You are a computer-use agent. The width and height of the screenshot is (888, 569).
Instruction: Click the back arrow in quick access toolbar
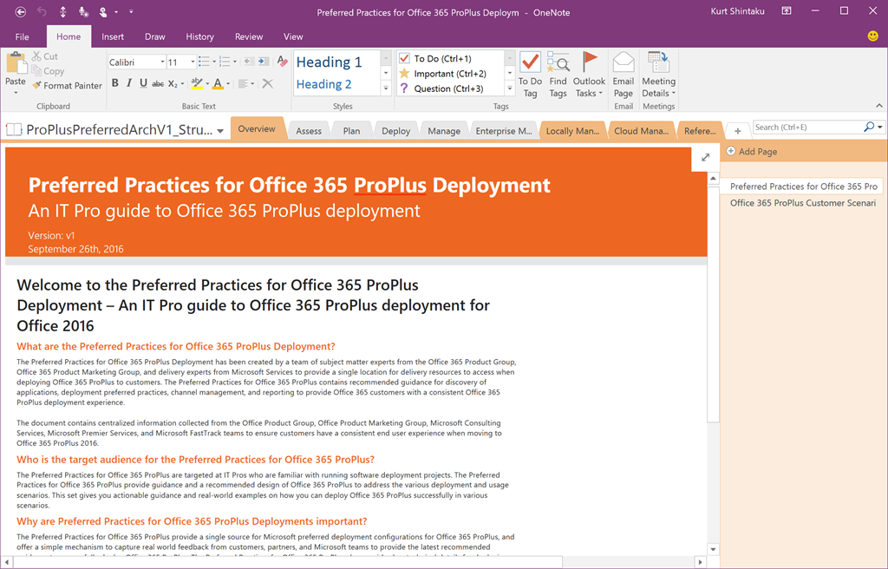coord(21,12)
